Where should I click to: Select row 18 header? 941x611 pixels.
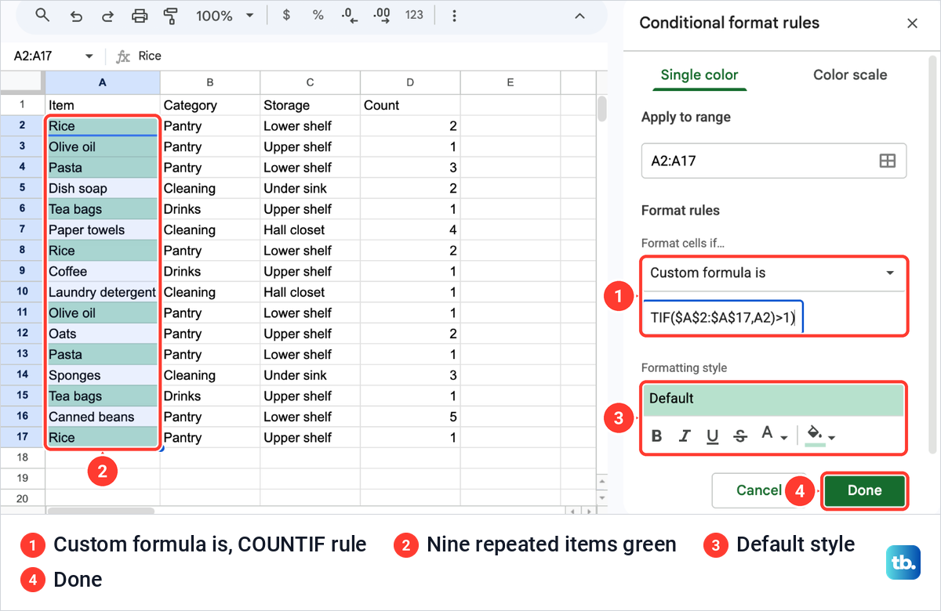pos(22,457)
